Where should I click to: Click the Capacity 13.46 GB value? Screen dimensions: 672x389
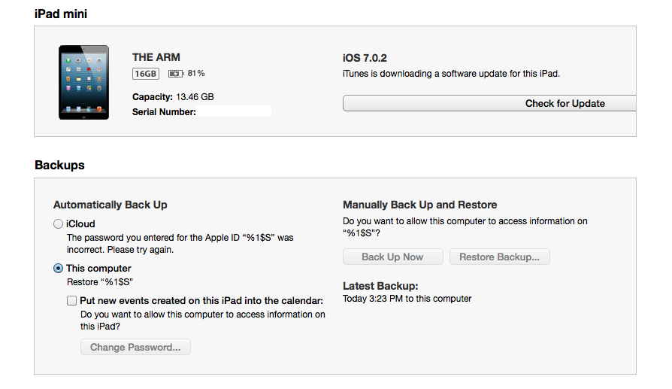(195, 97)
